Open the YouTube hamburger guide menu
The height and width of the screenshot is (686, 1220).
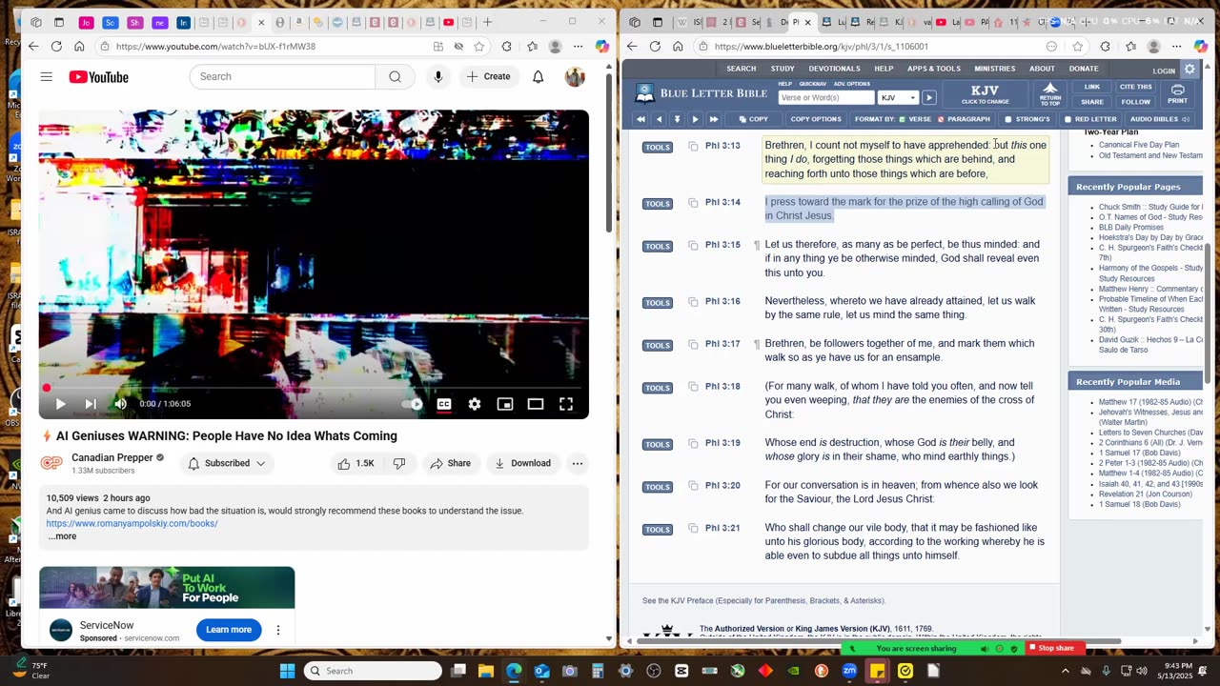(46, 76)
